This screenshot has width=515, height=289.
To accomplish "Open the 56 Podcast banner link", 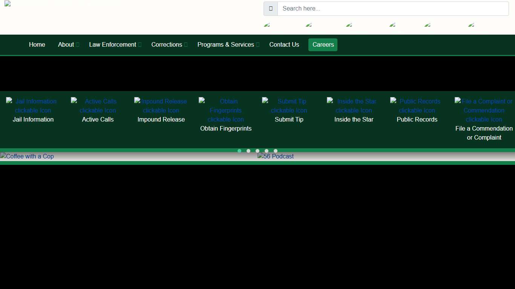I will pyautogui.click(x=276, y=157).
